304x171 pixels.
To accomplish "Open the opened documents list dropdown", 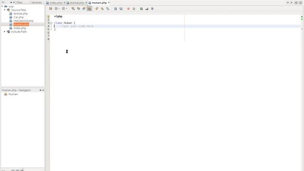I will click(296, 2).
